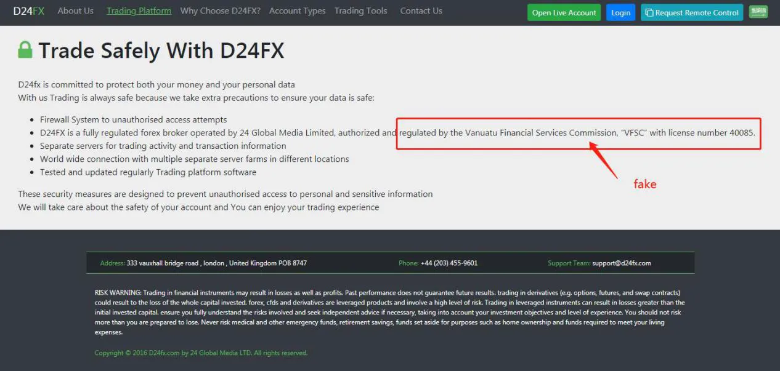Click the green padlock icon beside heading
This screenshot has width=780, height=371.
coord(25,50)
